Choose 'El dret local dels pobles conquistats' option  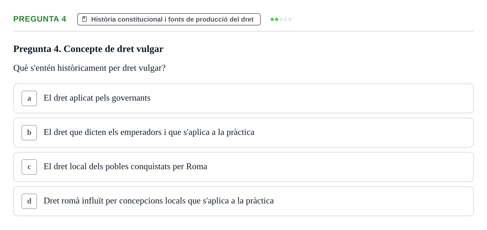click(125, 166)
